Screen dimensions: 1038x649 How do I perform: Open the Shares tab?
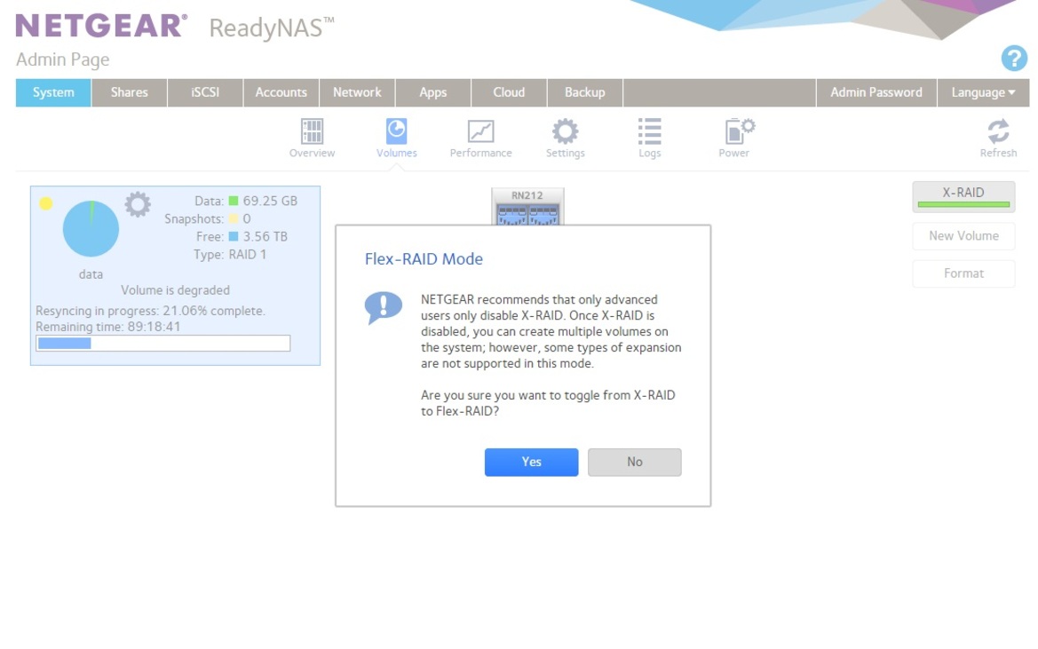pyautogui.click(x=129, y=92)
